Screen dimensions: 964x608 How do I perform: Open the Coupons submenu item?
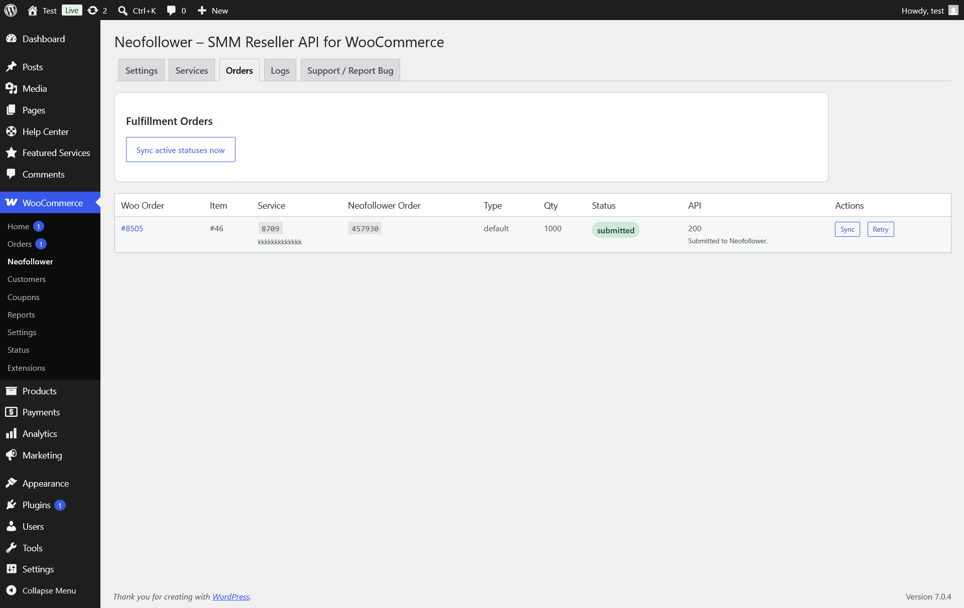[24, 297]
